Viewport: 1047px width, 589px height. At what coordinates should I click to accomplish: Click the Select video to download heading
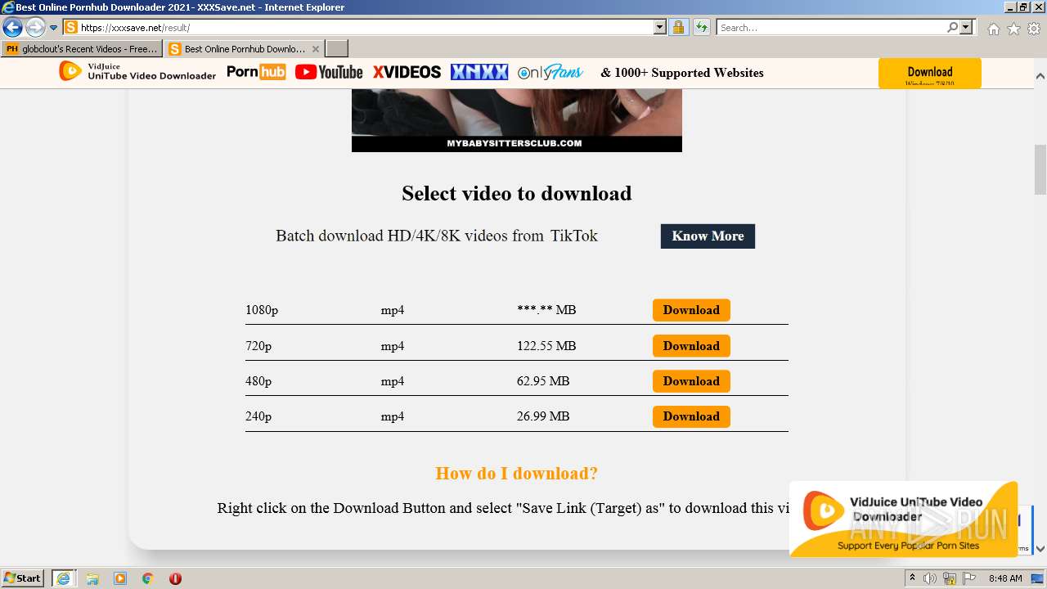click(x=516, y=194)
